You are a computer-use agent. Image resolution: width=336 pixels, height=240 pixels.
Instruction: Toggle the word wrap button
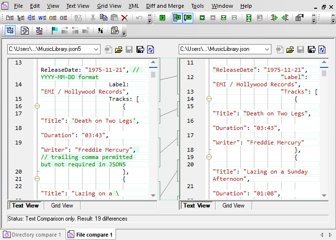(10, 31)
